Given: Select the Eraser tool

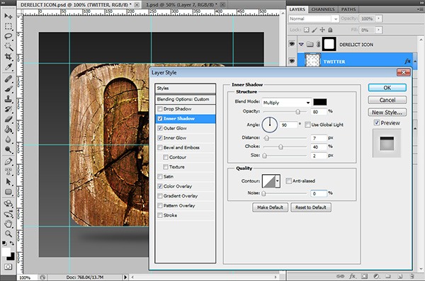Looking at the screenshot, I should pyautogui.click(x=8, y=119).
